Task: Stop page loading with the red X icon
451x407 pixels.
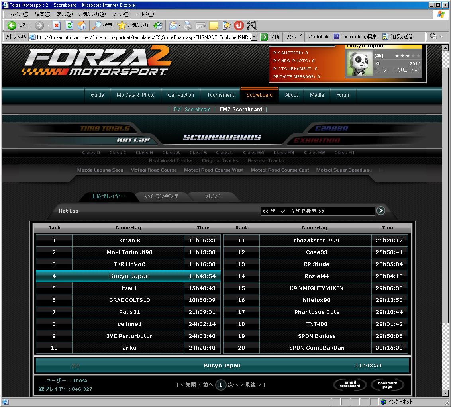Action: point(57,25)
